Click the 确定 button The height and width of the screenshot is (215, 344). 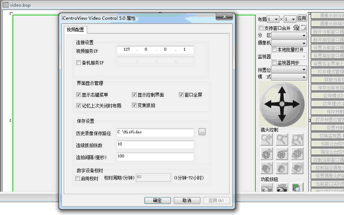[157, 200]
